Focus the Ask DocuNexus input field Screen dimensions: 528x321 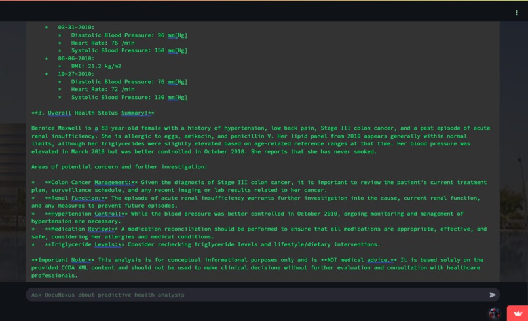point(263,295)
